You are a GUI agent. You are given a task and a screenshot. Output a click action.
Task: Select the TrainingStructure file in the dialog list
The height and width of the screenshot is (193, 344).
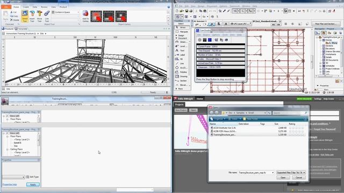click(259, 135)
